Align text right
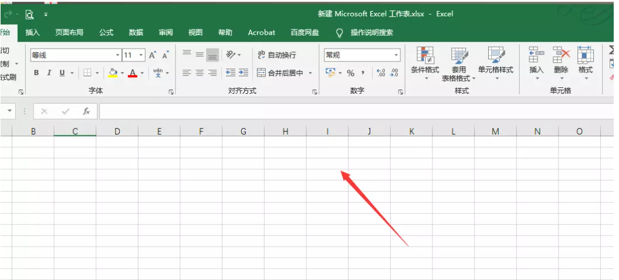This screenshot has width=619, height=280. tap(213, 73)
